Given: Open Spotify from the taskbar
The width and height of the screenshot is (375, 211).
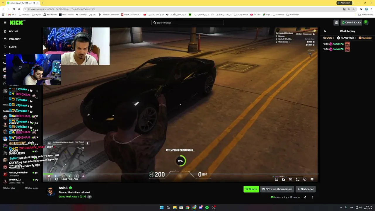Looking at the screenshot, I should [x=207, y=207].
